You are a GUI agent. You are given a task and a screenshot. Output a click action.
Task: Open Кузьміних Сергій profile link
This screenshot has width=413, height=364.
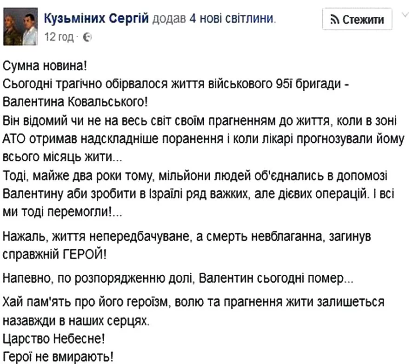96,19
